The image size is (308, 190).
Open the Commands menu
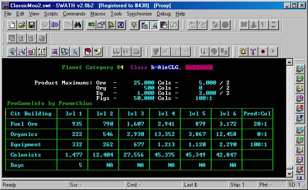(74, 14)
